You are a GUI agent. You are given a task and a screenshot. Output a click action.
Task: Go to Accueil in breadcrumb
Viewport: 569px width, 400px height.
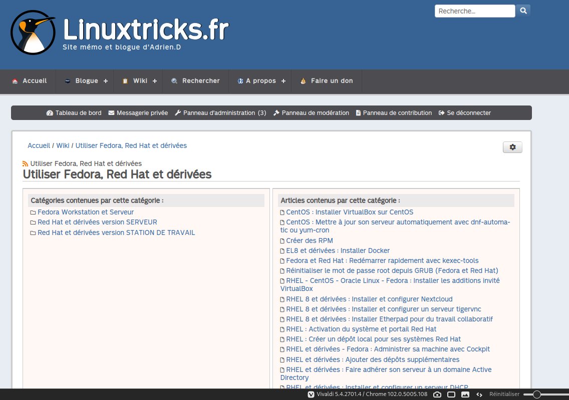39,145
